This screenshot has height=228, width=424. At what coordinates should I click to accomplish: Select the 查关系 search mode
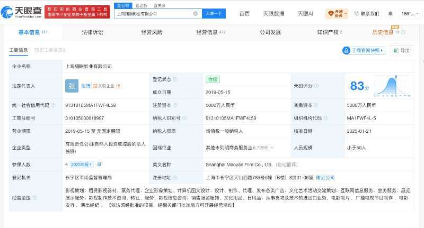[x=160, y=5]
